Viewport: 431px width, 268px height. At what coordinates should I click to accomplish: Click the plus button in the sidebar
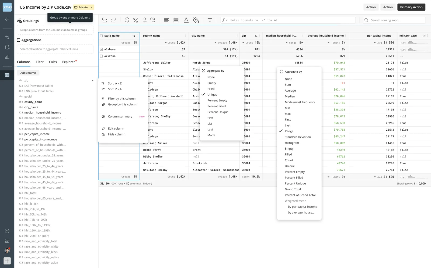tap(7, 261)
